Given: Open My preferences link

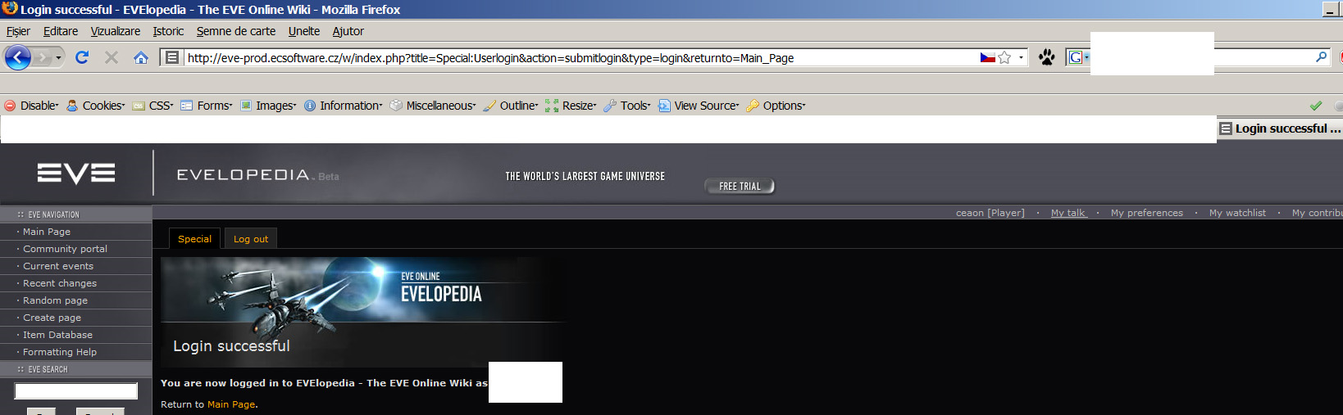Looking at the screenshot, I should [1146, 213].
